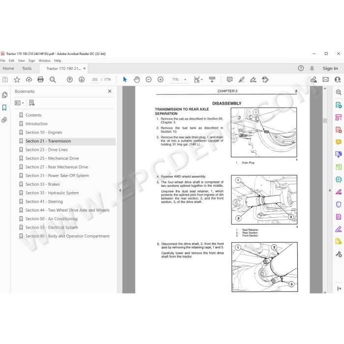This screenshot has height=344, width=344.
Task: Open Section 55 - Electrical System bookmark
Action: point(52,227)
